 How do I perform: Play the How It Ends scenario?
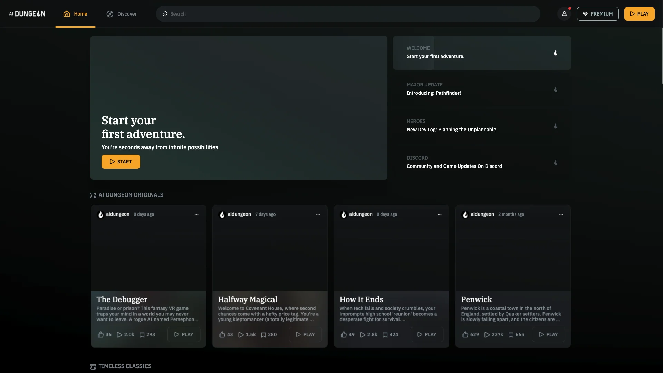click(427, 334)
